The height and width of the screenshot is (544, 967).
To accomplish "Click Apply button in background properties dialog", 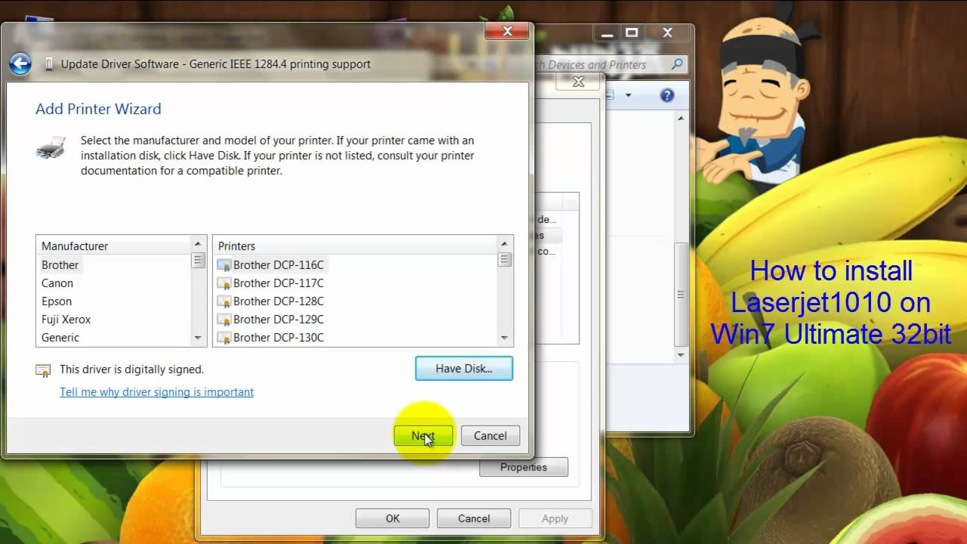I will pos(555,518).
